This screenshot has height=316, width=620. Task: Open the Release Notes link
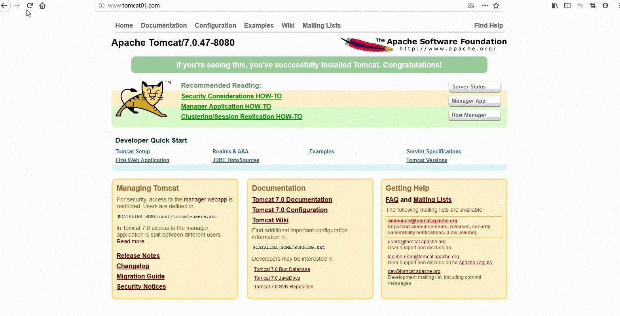click(138, 256)
